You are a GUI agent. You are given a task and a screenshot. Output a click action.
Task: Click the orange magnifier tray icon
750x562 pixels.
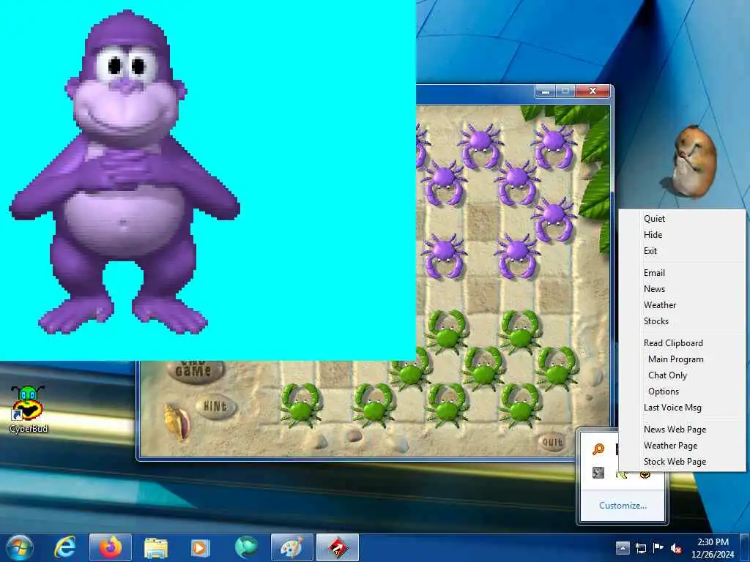tap(598, 449)
